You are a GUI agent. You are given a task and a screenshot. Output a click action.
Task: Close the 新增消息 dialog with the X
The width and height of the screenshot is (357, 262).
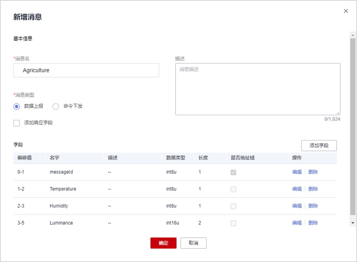(x=345, y=11)
